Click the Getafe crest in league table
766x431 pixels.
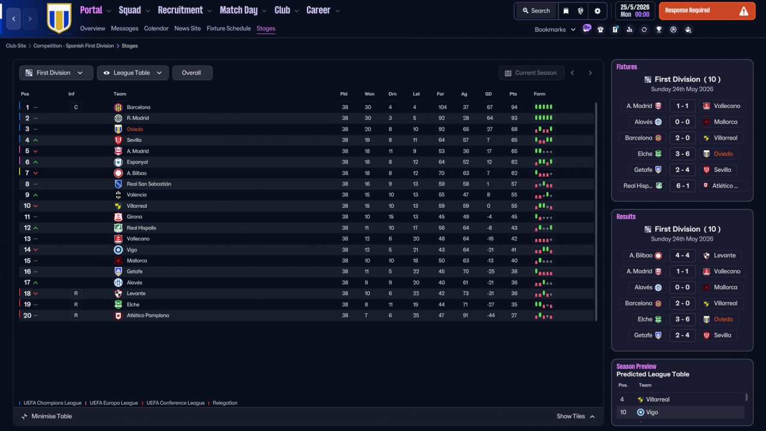(x=118, y=271)
